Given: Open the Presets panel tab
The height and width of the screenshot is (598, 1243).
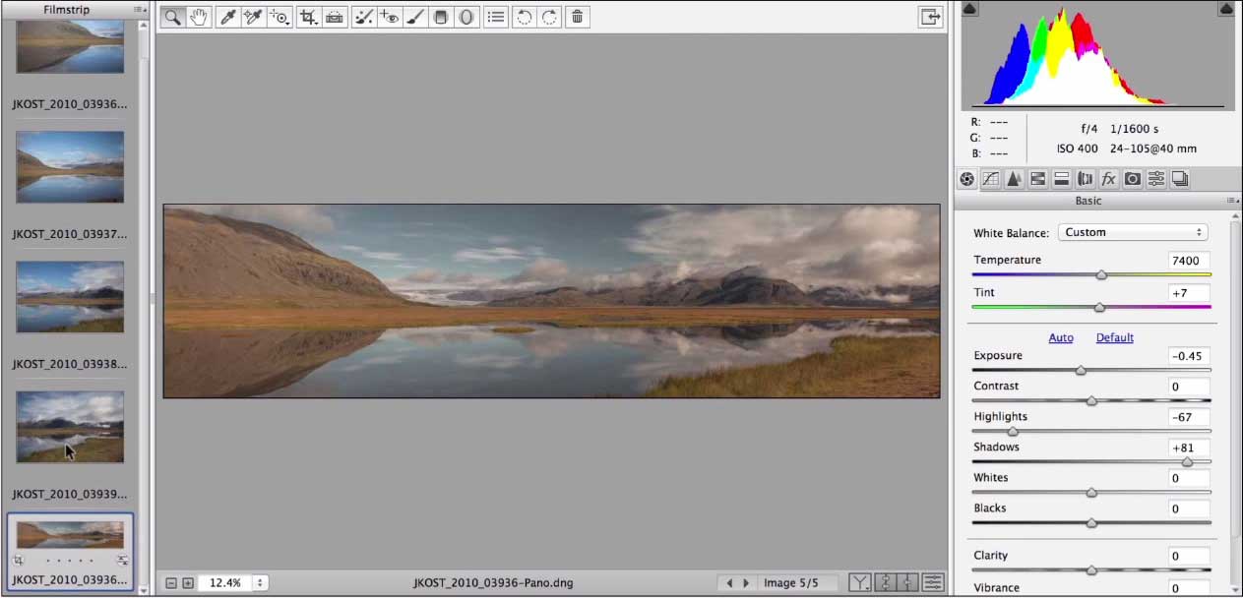Looking at the screenshot, I should click(x=1156, y=179).
